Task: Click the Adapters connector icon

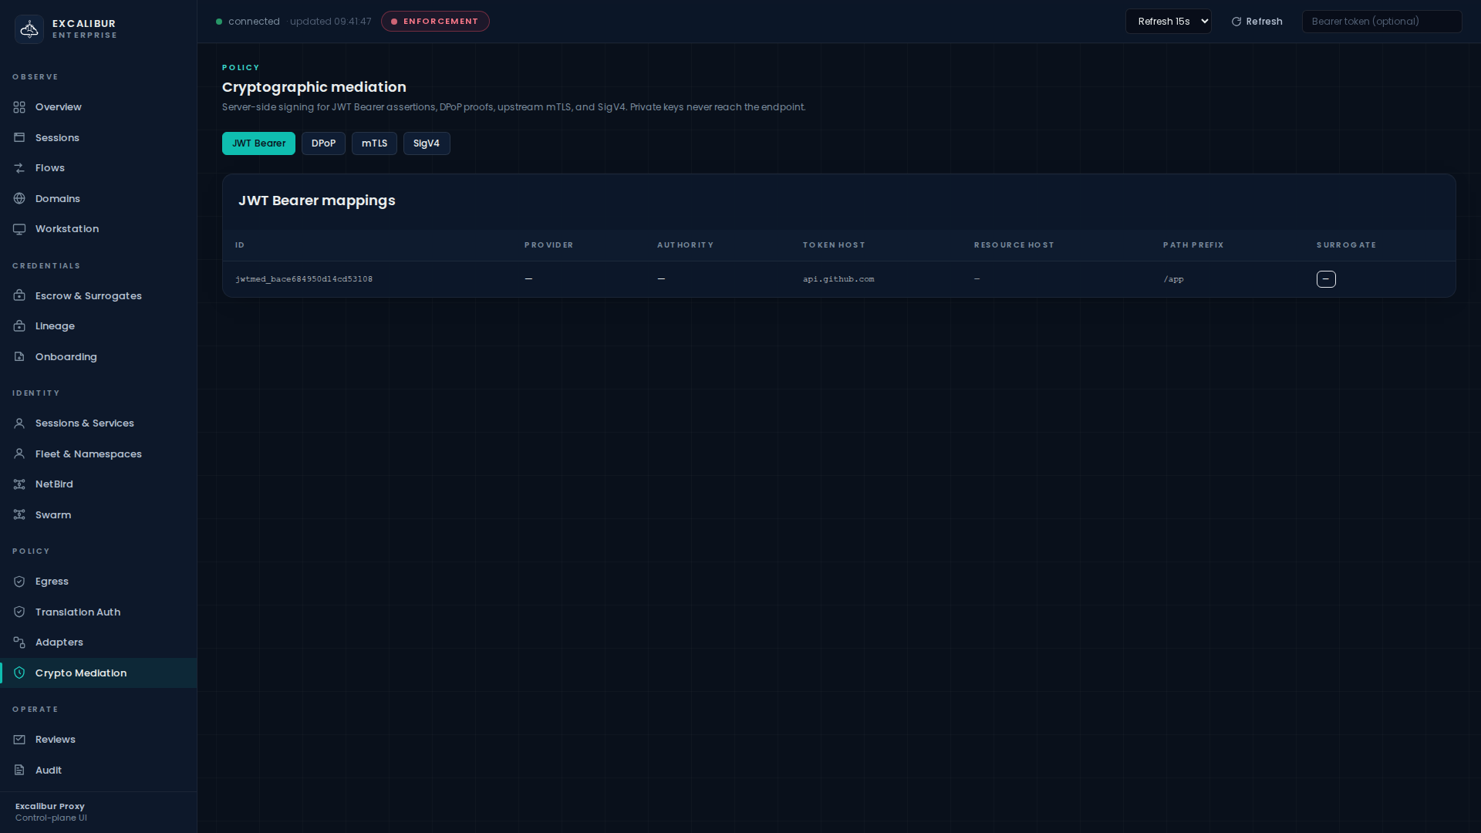Action: [19, 642]
